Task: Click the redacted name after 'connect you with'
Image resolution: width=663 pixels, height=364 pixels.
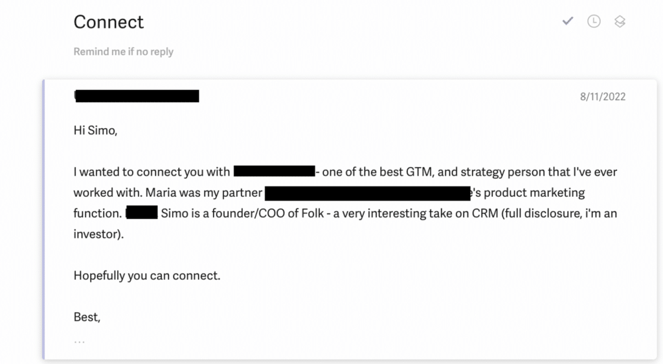Action: click(275, 171)
